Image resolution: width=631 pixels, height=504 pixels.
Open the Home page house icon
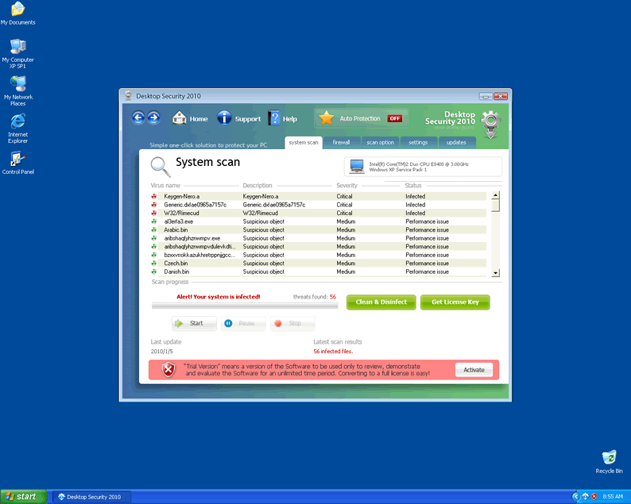click(x=180, y=118)
